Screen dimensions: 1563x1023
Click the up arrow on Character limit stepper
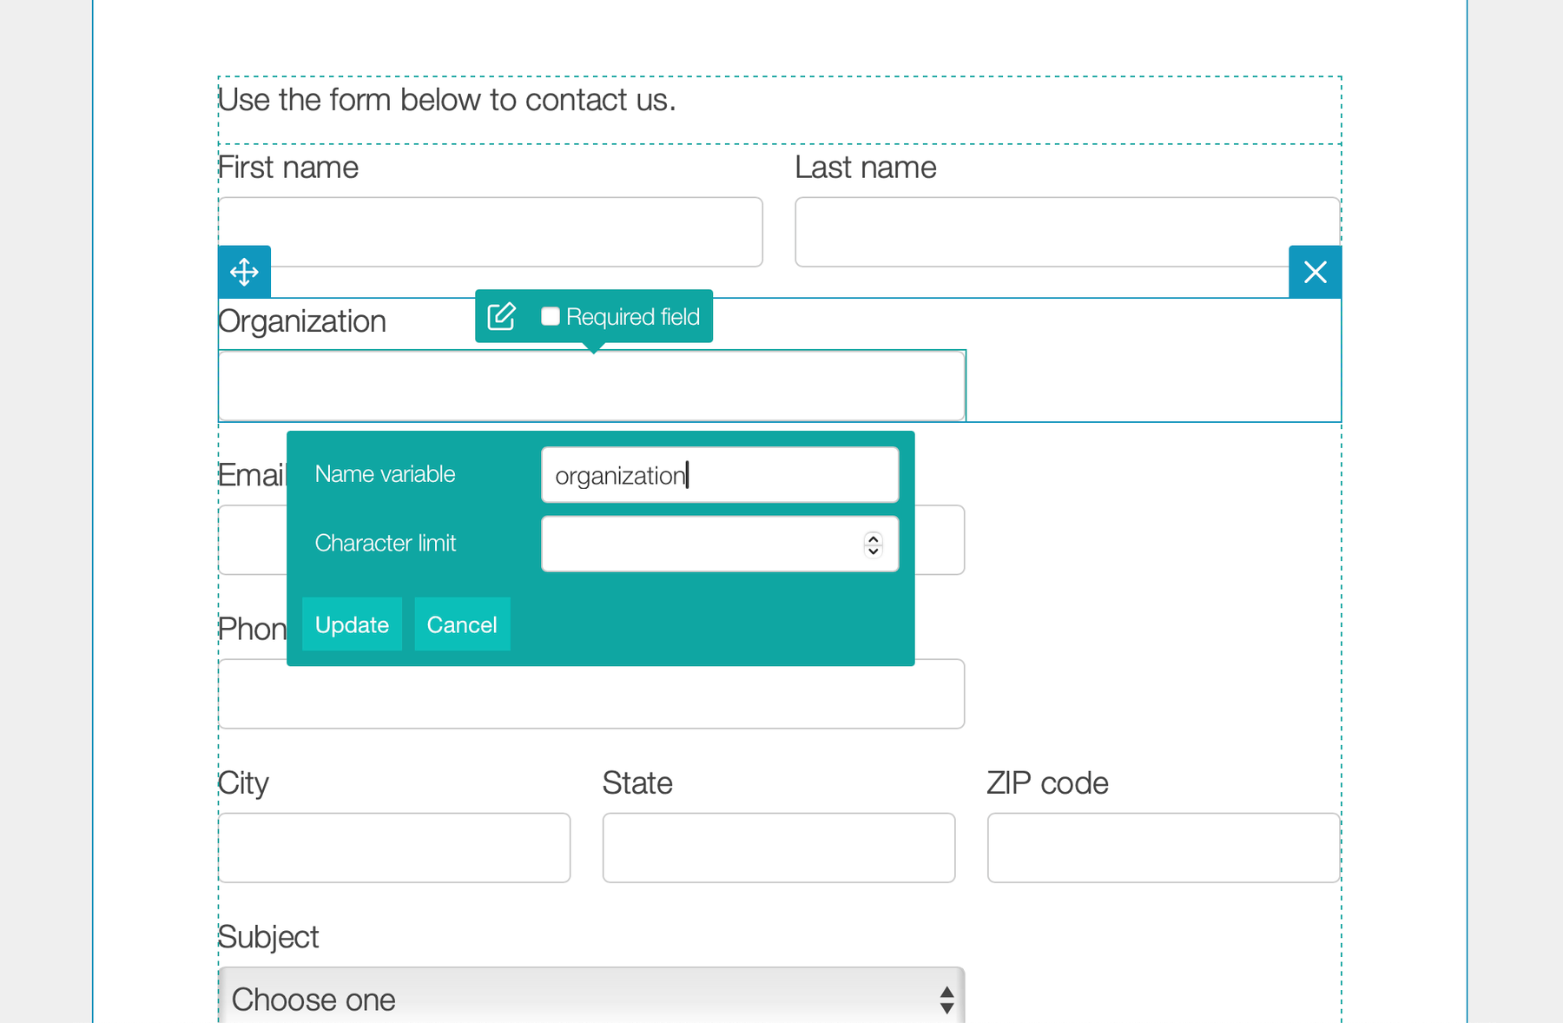pos(873,537)
